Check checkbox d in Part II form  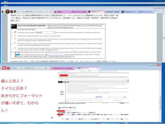[x=15, y=43]
